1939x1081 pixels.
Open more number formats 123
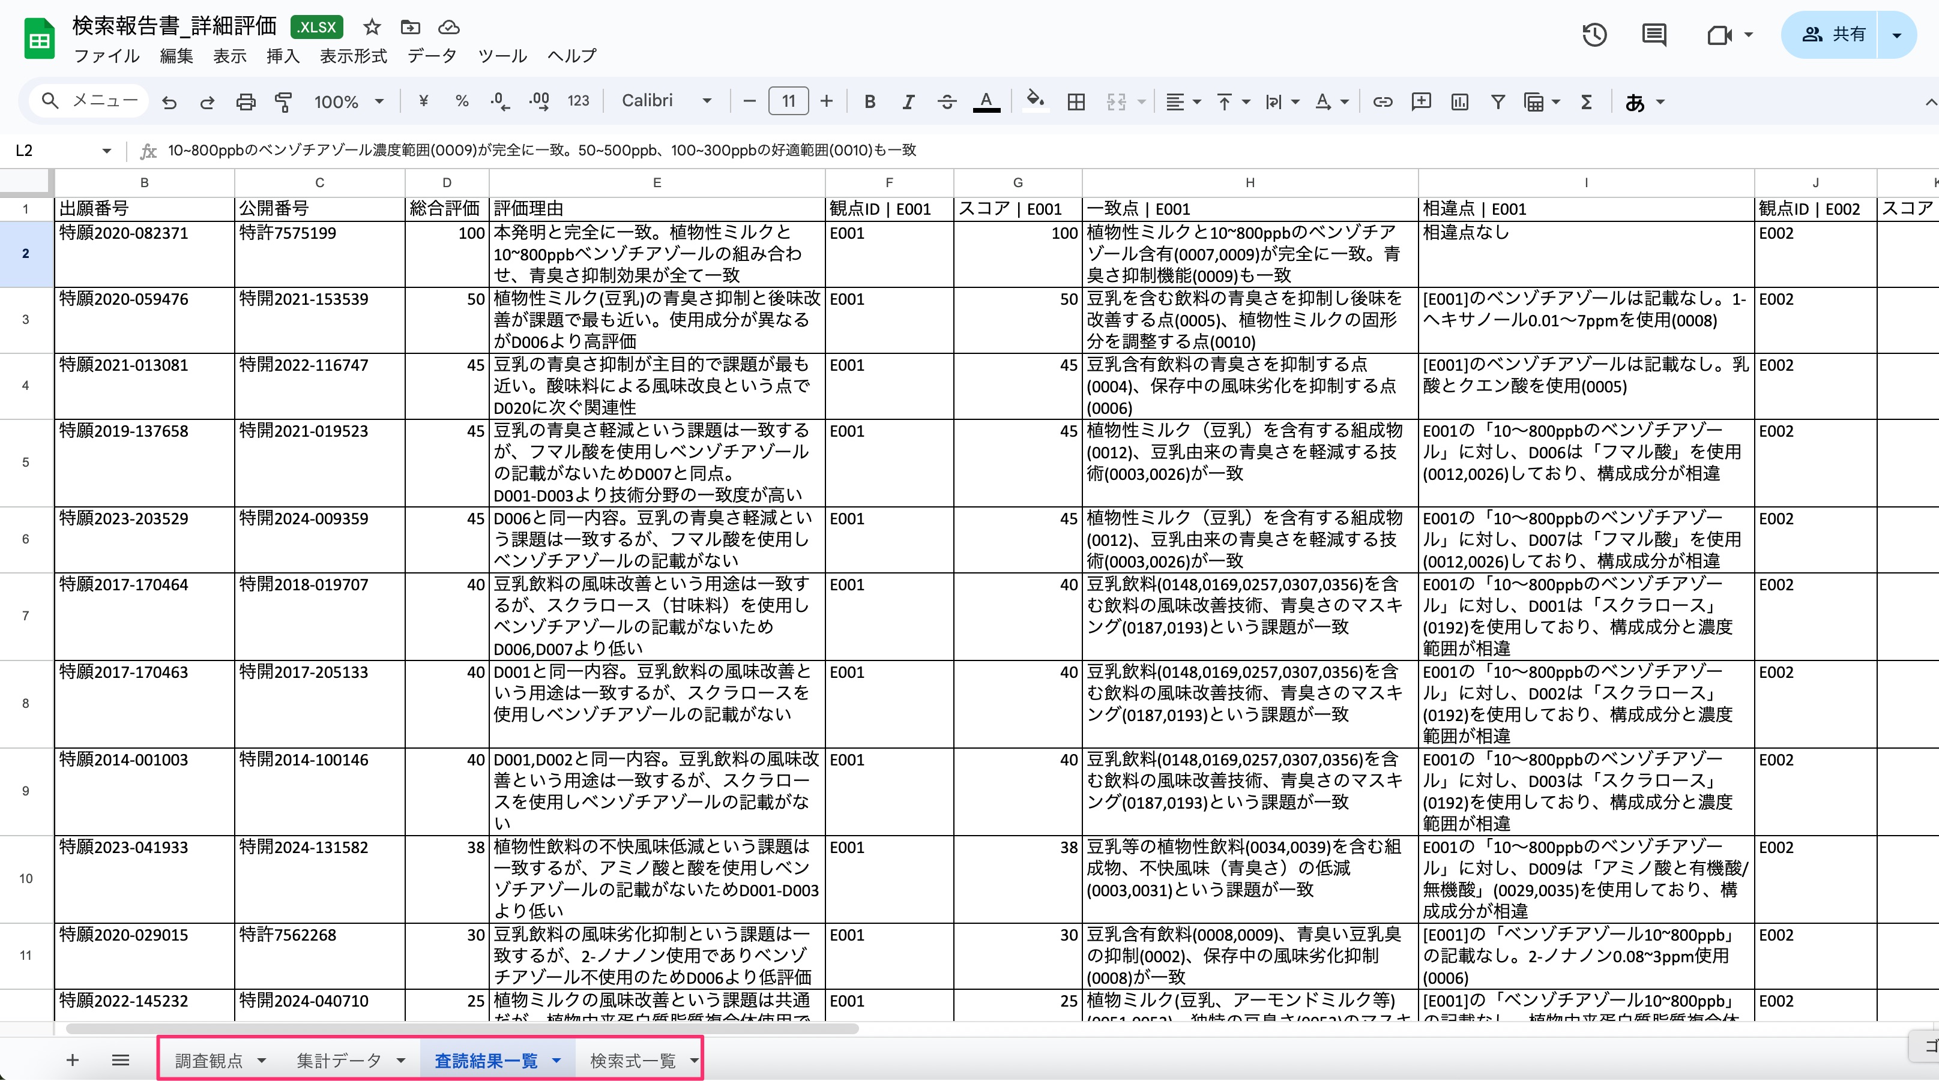point(578,101)
